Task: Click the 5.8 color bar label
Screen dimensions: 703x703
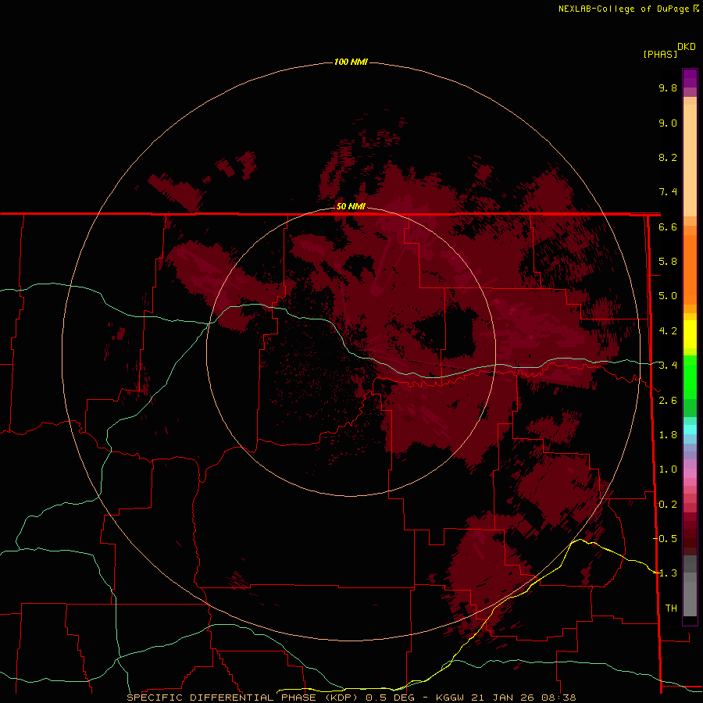Action: [668, 262]
